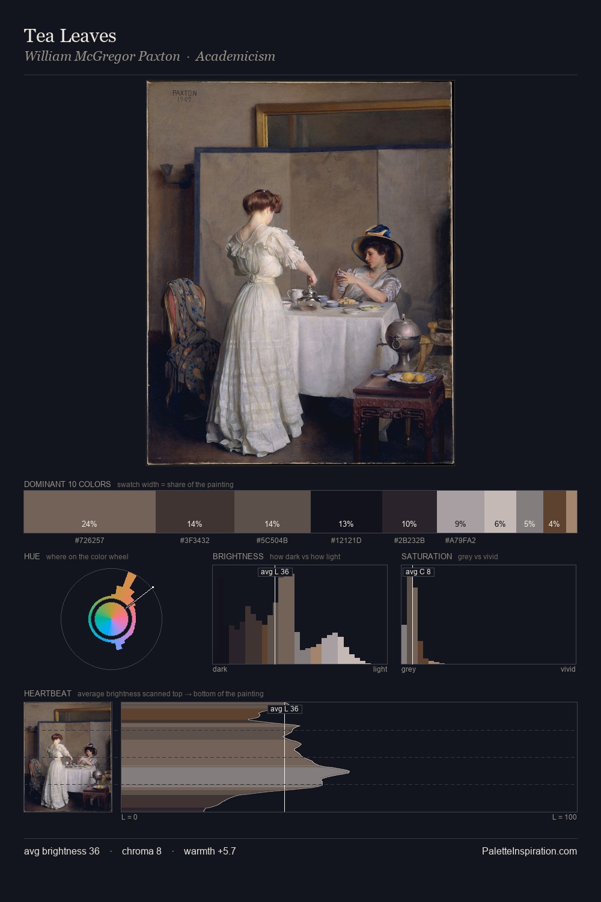Viewport: 601px width, 902px height.
Task: Click the "Tea Leaves" title
Action: tap(70, 36)
